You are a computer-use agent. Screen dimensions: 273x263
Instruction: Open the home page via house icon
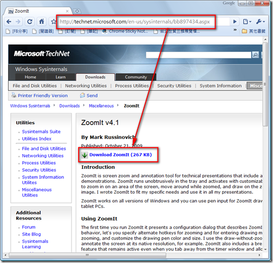click(x=42, y=22)
